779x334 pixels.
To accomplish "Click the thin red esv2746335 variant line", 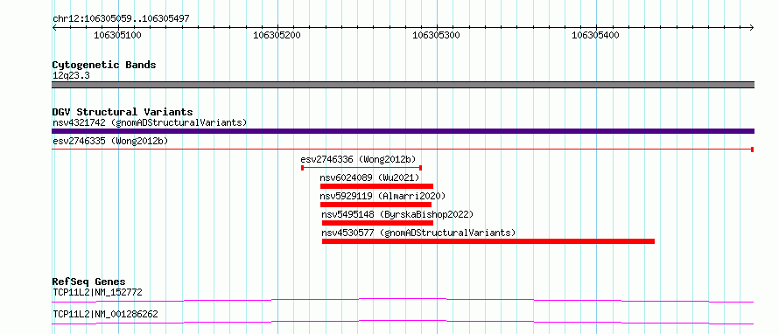I will (403, 149).
